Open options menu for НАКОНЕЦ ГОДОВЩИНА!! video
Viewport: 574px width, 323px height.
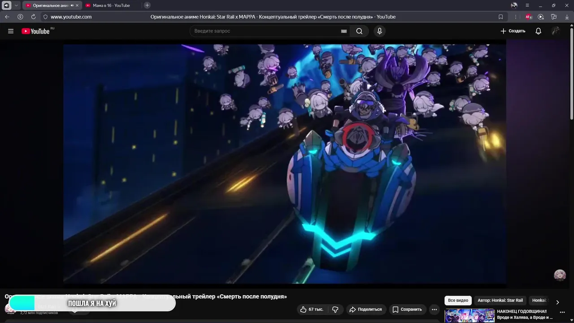[x=562, y=312]
